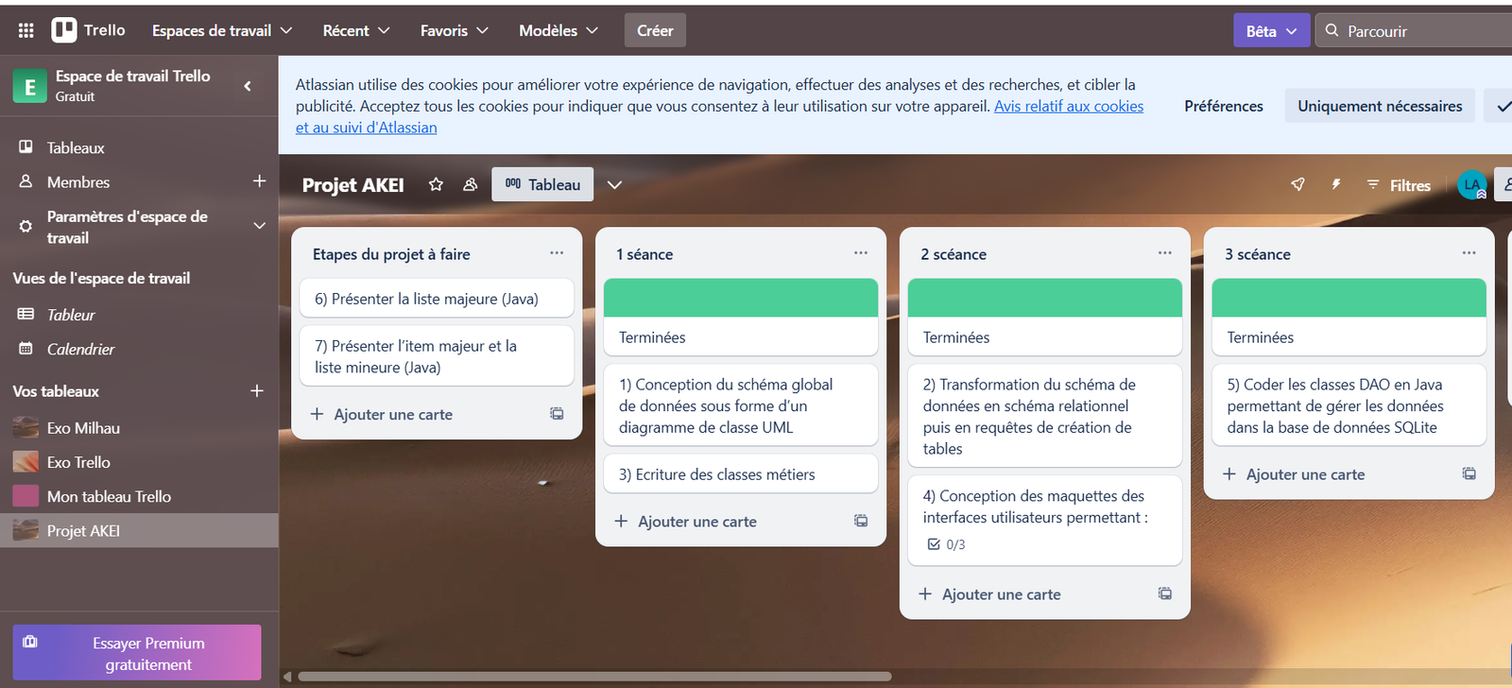The width and height of the screenshot is (1512, 688).
Task: Open the 0/3 checklist card
Action: pyautogui.click(x=1044, y=520)
